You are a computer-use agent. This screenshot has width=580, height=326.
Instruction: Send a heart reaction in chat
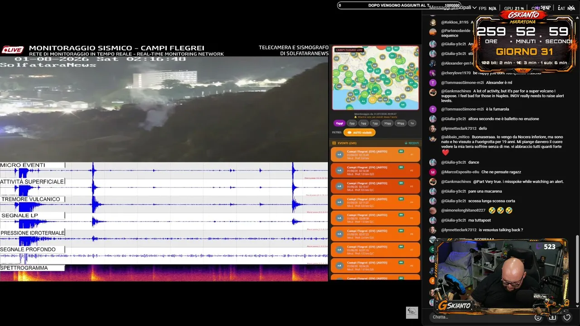click(x=567, y=317)
